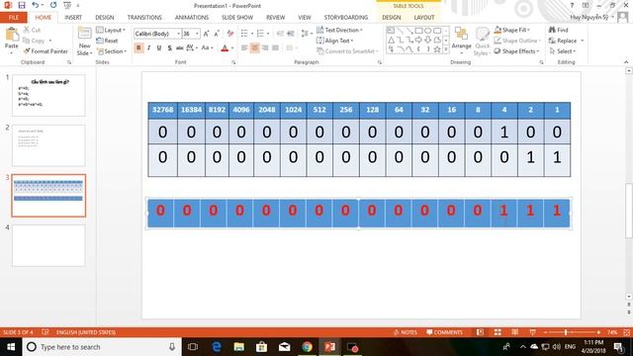Image resolution: width=633 pixels, height=356 pixels.
Task: Open Chrome from the taskbar
Action: 307,347
